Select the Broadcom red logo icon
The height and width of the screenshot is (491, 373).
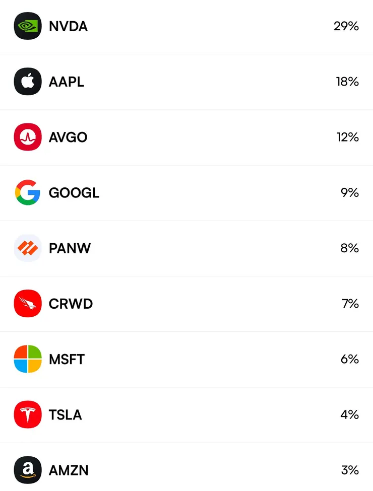(x=27, y=137)
